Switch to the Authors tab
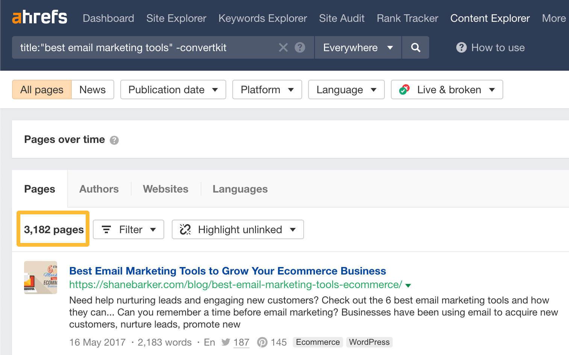Viewport: 569px width, 355px height. (x=98, y=189)
